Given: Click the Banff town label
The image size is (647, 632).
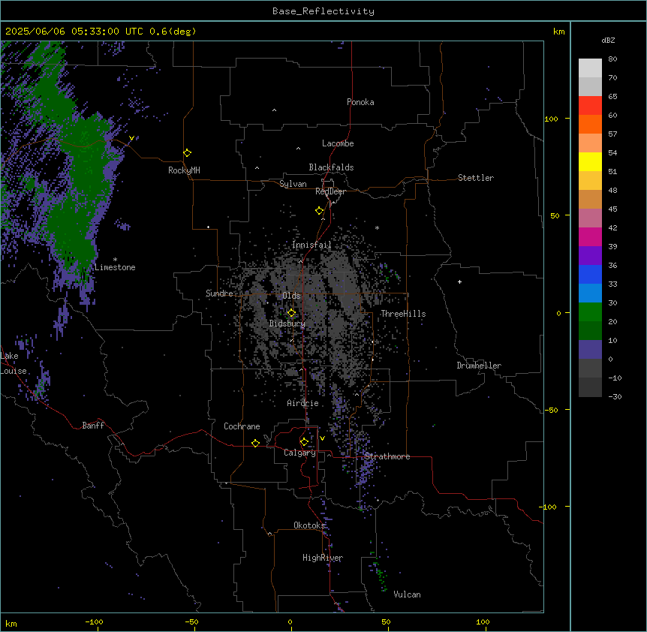Looking at the screenshot, I should pyautogui.click(x=93, y=426).
